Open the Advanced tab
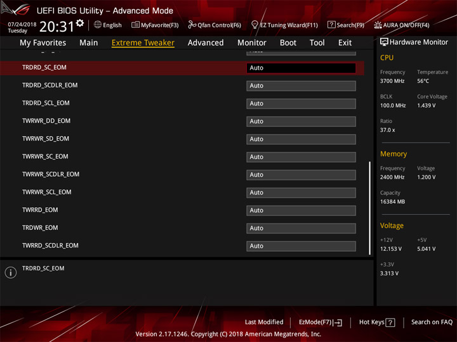The width and height of the screenshot is (457, 342). (206, 43)
